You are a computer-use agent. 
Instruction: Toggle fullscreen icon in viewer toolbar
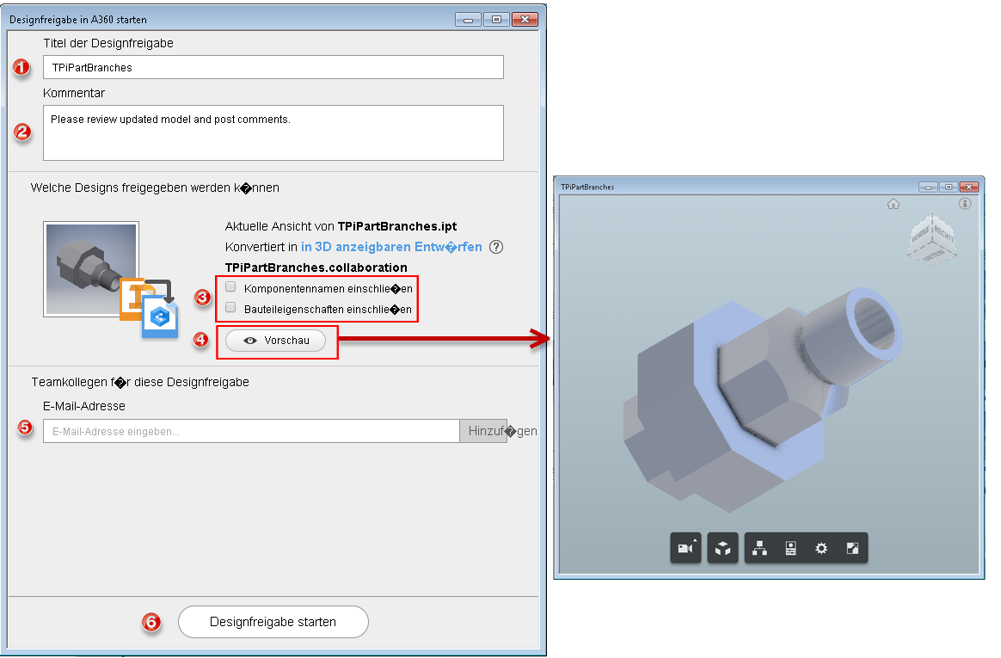pos(852,548)
